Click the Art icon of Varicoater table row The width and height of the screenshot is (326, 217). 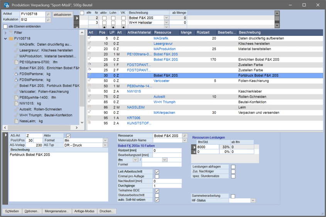[90, 80]
